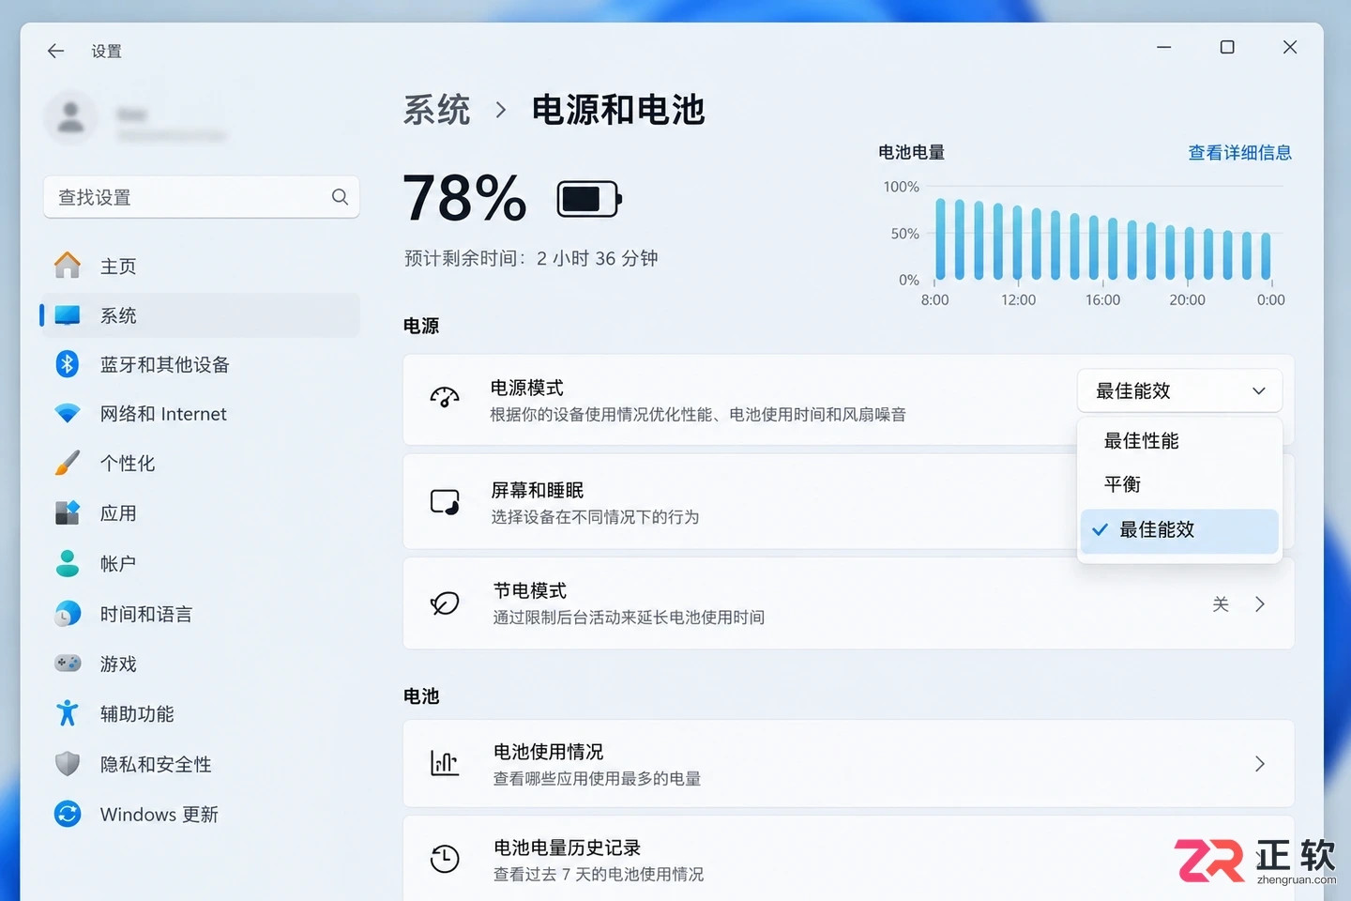1351x901 pixels.
Task: Select the checked 最佳能效 option in list
Action: pyautogui.click(x=1179, y=530)
